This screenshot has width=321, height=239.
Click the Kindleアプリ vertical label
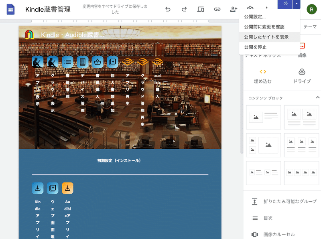(38, 219)
